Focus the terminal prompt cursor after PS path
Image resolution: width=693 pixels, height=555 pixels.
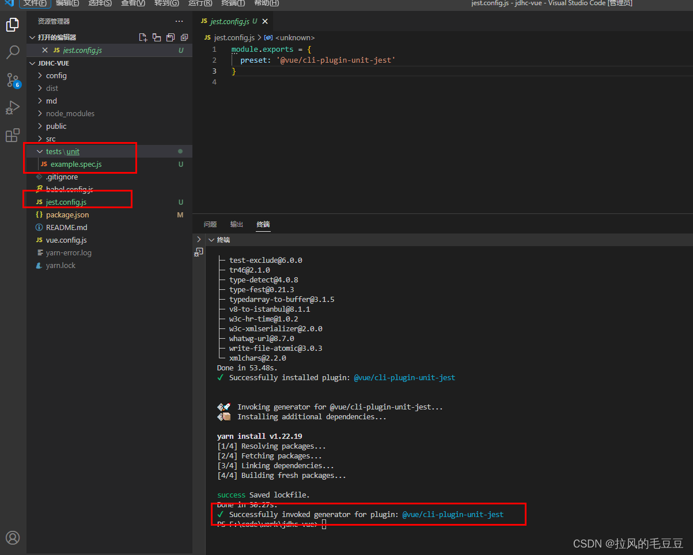[x=324, y=524]
